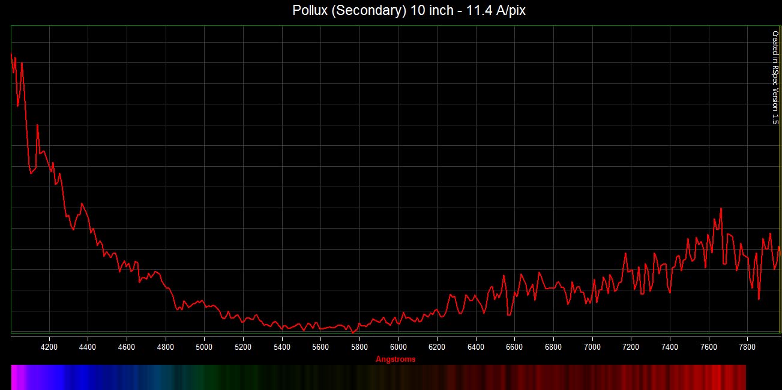
Task: Click the tallest spectrum peak near 7660 Angstroms
Action: click(x=721, y=209)
